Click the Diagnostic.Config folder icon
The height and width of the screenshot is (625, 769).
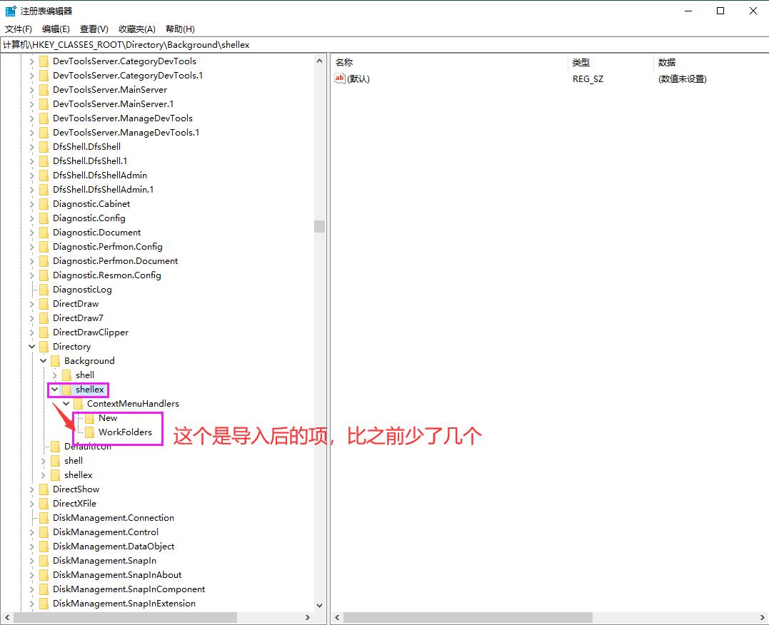point(44,218)
